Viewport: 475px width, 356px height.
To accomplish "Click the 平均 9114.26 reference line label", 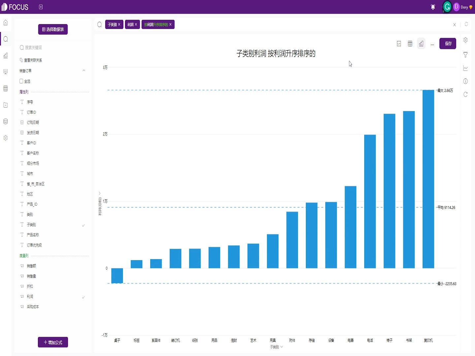I will pyautogui.click(x=446, y=208).
